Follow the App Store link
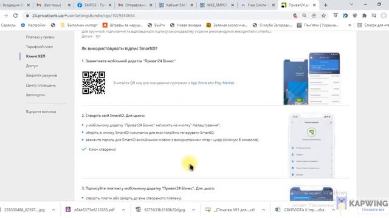 coord(199,83)
